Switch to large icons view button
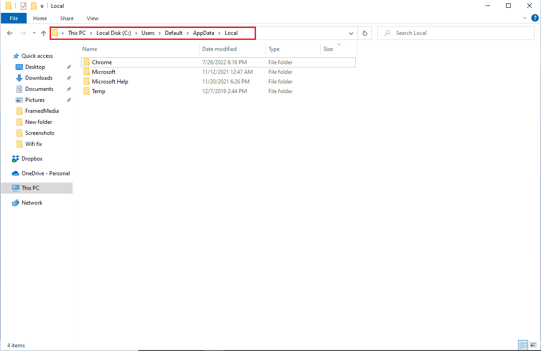Screen dimensions: 541x351 [x=533, y=345]
